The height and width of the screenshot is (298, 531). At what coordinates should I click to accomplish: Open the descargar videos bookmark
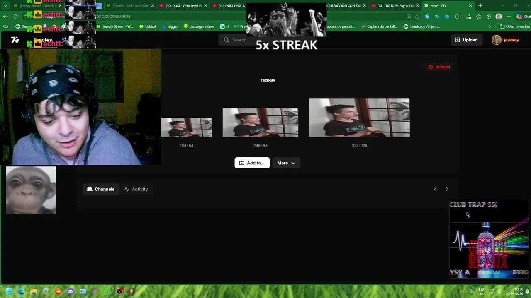coord(198,26)
